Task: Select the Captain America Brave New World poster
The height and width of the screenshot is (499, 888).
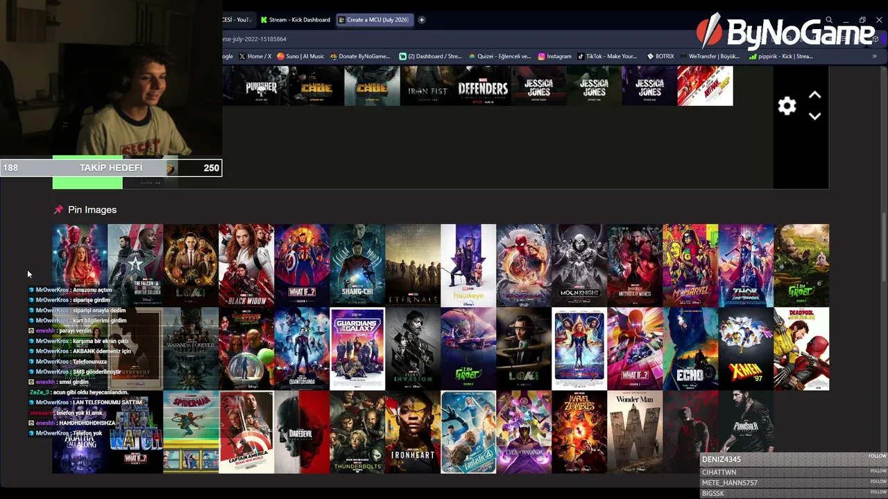Action: coord(246,432)
